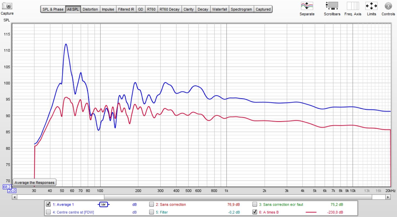Screen dimensions: 397x217
Task: Click the 68,2 SPL axis value box
Action: [7, 187]
